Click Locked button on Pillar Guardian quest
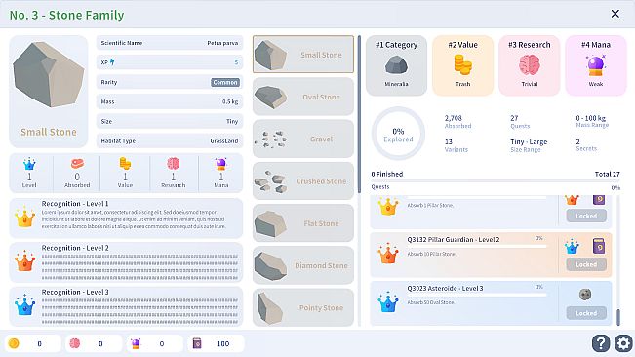The height and width of the screenshot is (357, 635). pyautogui.click(x=586, y=264)
